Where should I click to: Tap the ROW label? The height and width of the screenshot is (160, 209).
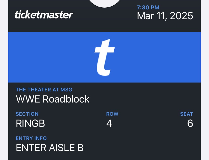[112, 114]
